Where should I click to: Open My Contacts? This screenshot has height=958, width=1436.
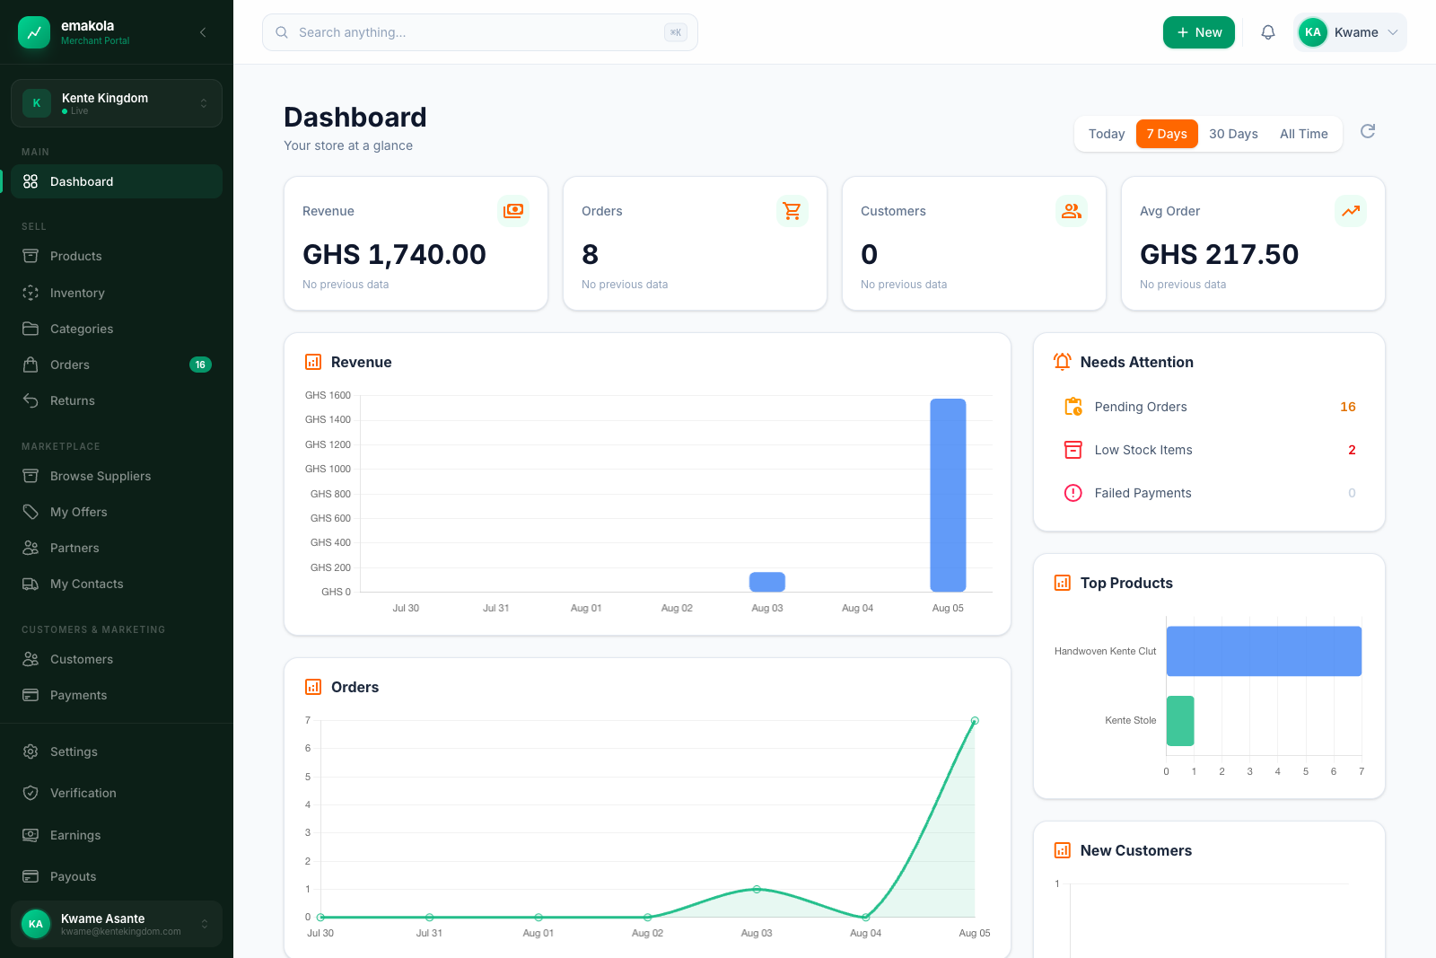(x=117, y=584)
